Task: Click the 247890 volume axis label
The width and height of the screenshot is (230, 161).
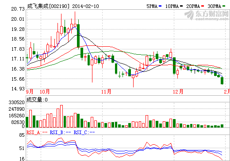Action: (x=16, y=109)
